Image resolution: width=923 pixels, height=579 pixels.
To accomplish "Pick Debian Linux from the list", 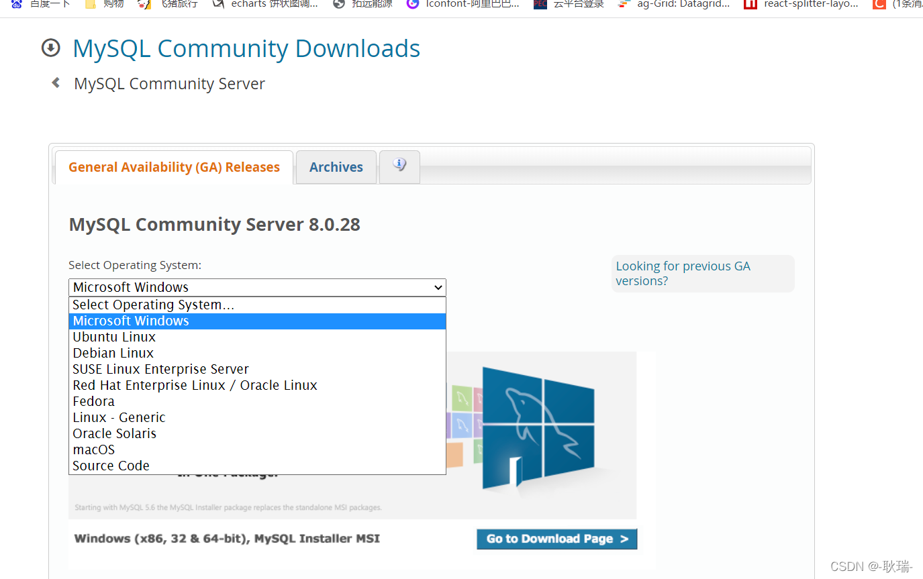I will (257, 353).
